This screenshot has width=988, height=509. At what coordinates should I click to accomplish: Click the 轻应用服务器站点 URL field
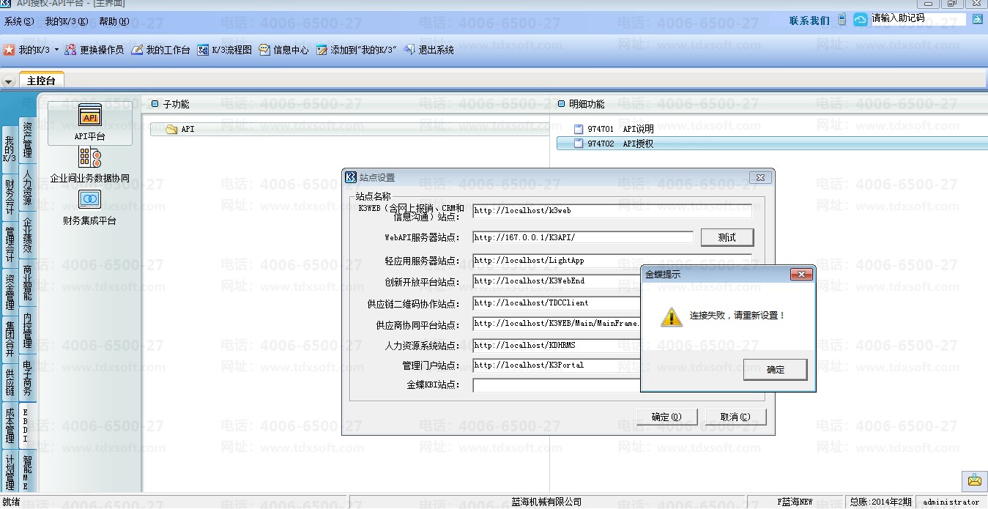pyautogui.click(x=612, y=261)
